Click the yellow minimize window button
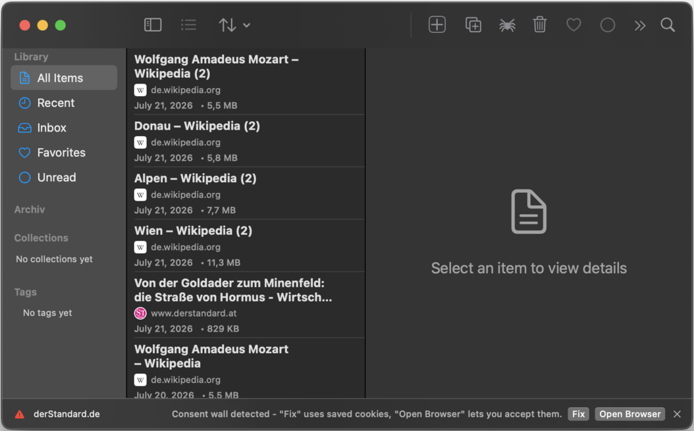The height and width of the screenshot is (431, 694). pyautogui.click(x=43, y=25)
